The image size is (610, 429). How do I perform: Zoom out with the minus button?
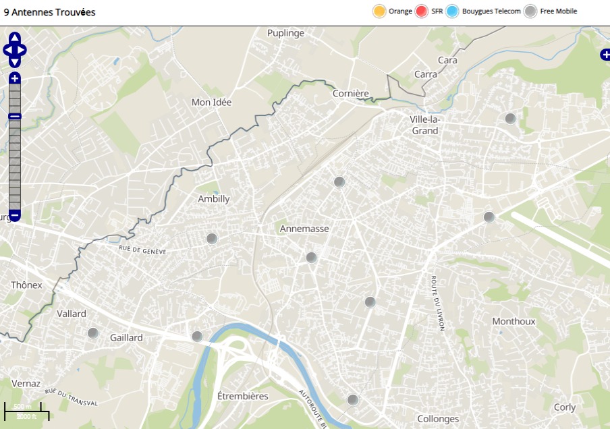coord(15,216)
